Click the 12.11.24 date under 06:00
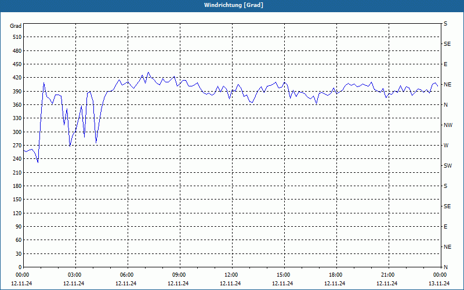The width and height of the screenshot is (464, 290). point(126,284)
